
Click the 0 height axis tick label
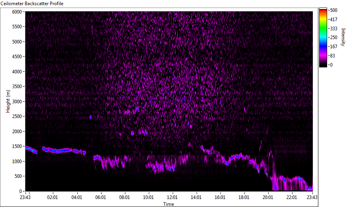[21, 191]
